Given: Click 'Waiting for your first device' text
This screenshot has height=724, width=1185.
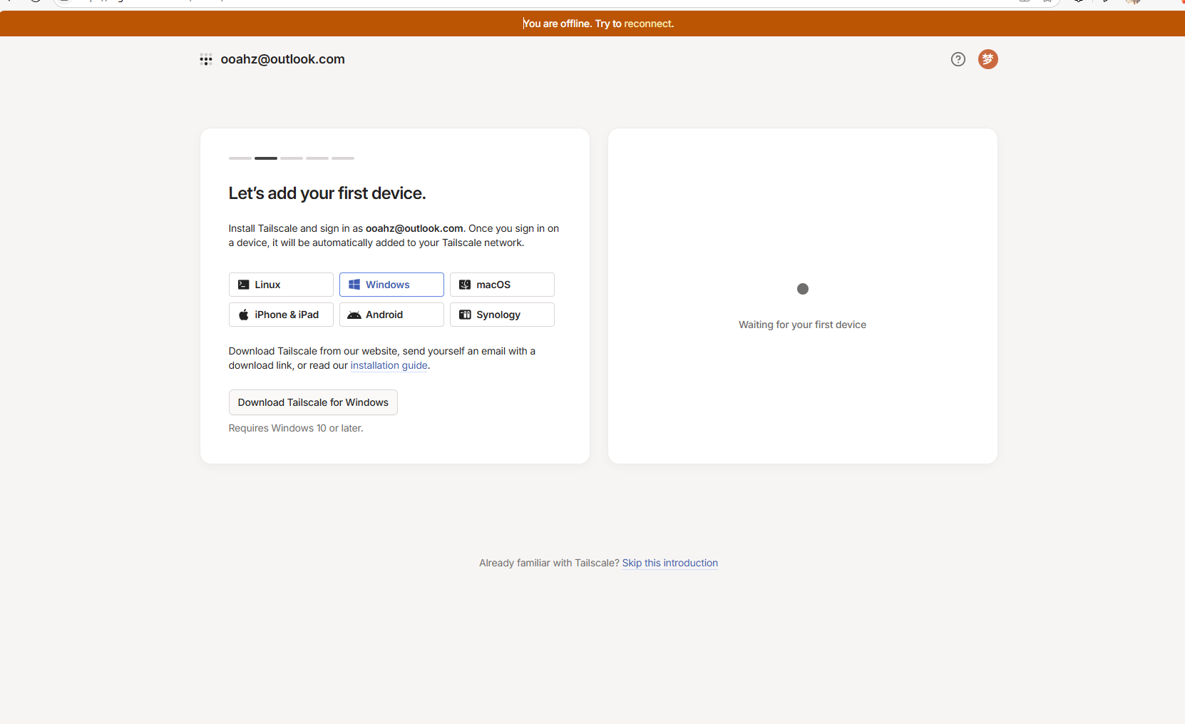Looking at the screenshot, I should click(x=803, y=325).
